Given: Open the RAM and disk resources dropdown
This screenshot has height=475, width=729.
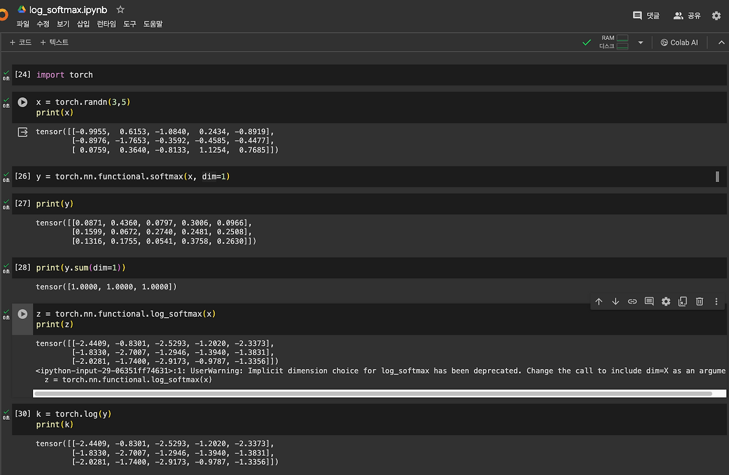Looking at the screenshot, I should point(640,42).
